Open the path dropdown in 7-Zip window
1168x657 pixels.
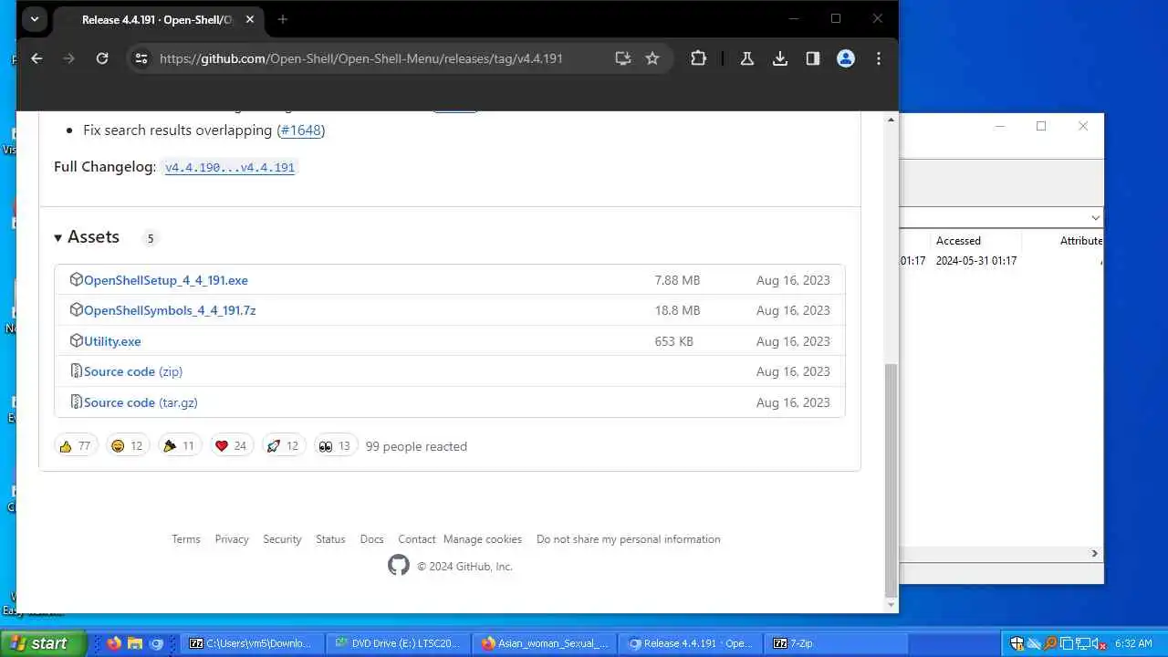[x=1095, y=218]
